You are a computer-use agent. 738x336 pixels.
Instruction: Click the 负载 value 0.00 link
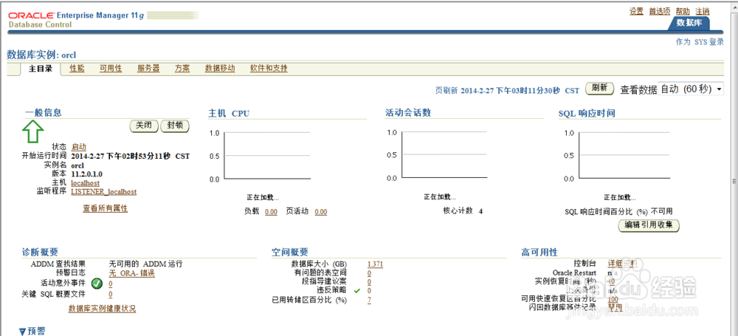(x=271, y=212)
